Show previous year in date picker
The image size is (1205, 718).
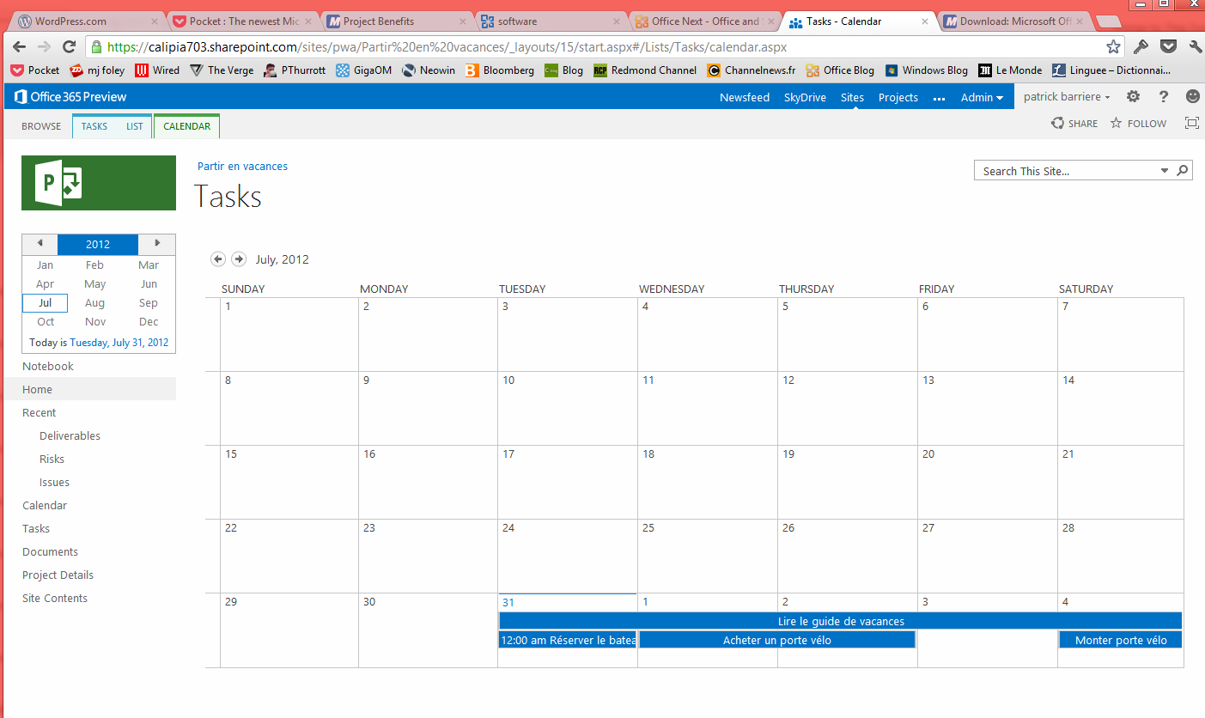click(40, 244)
